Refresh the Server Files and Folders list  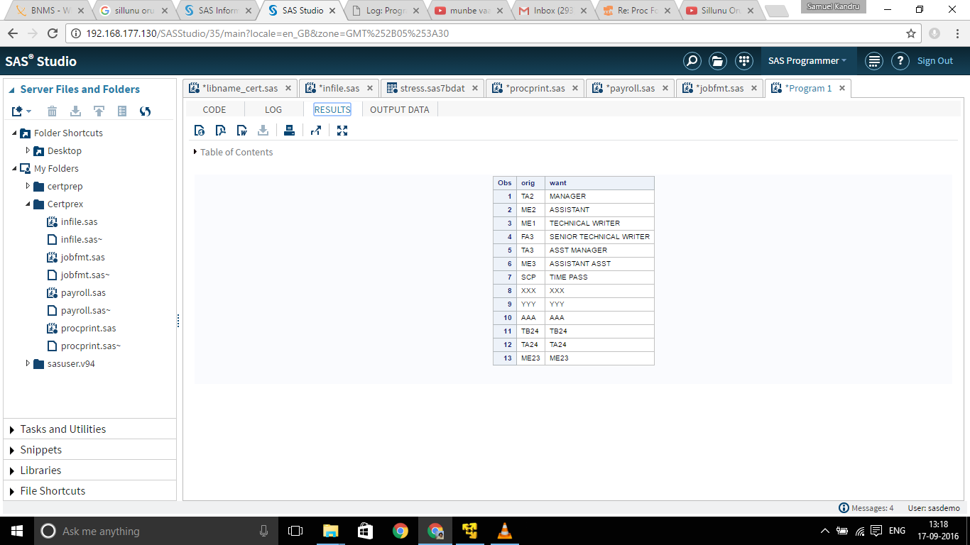(146, 111)
